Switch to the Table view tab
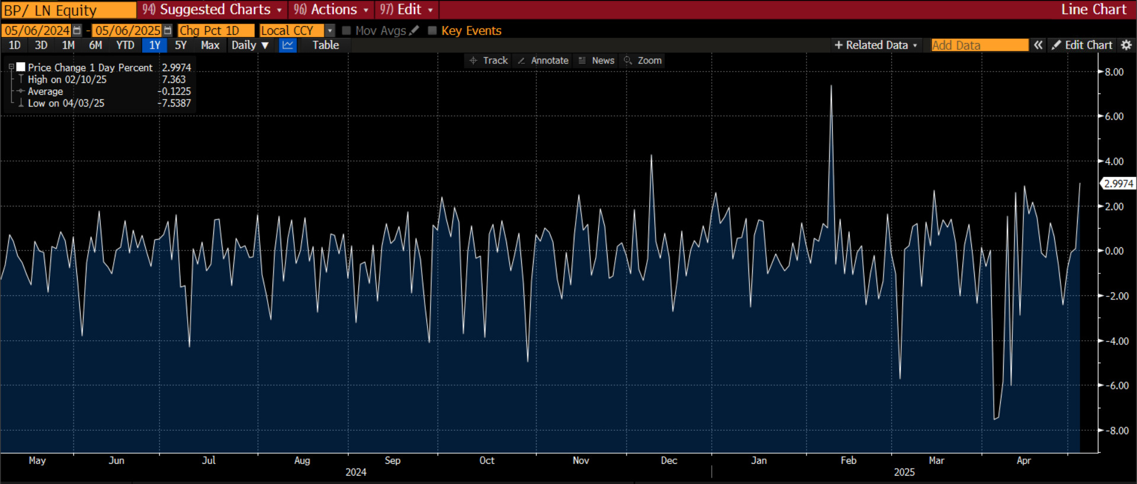 pyautogui.click(x=326, y=45)
